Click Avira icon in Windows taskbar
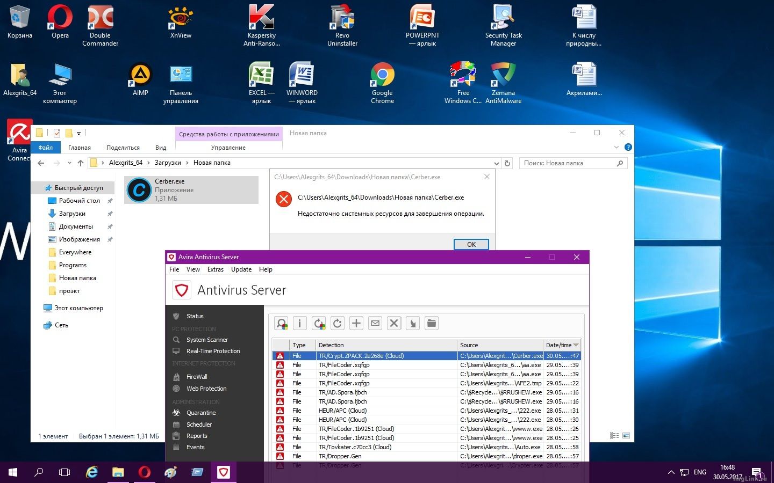This screenshot has width=774, height=483. 224,472
